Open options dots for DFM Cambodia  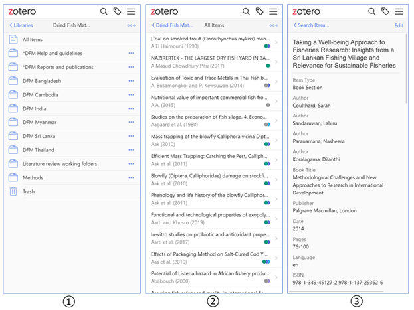pos(131,95)
